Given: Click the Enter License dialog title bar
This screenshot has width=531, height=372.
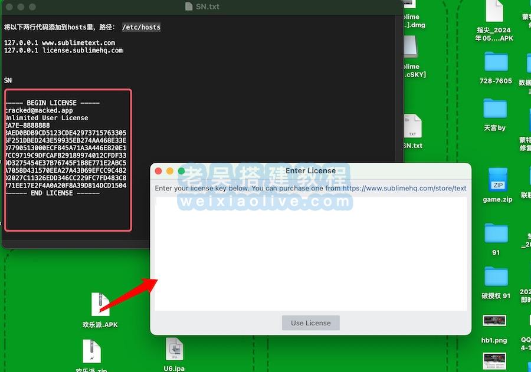Looking at the screenshot, I should click(x=310, y=170).
